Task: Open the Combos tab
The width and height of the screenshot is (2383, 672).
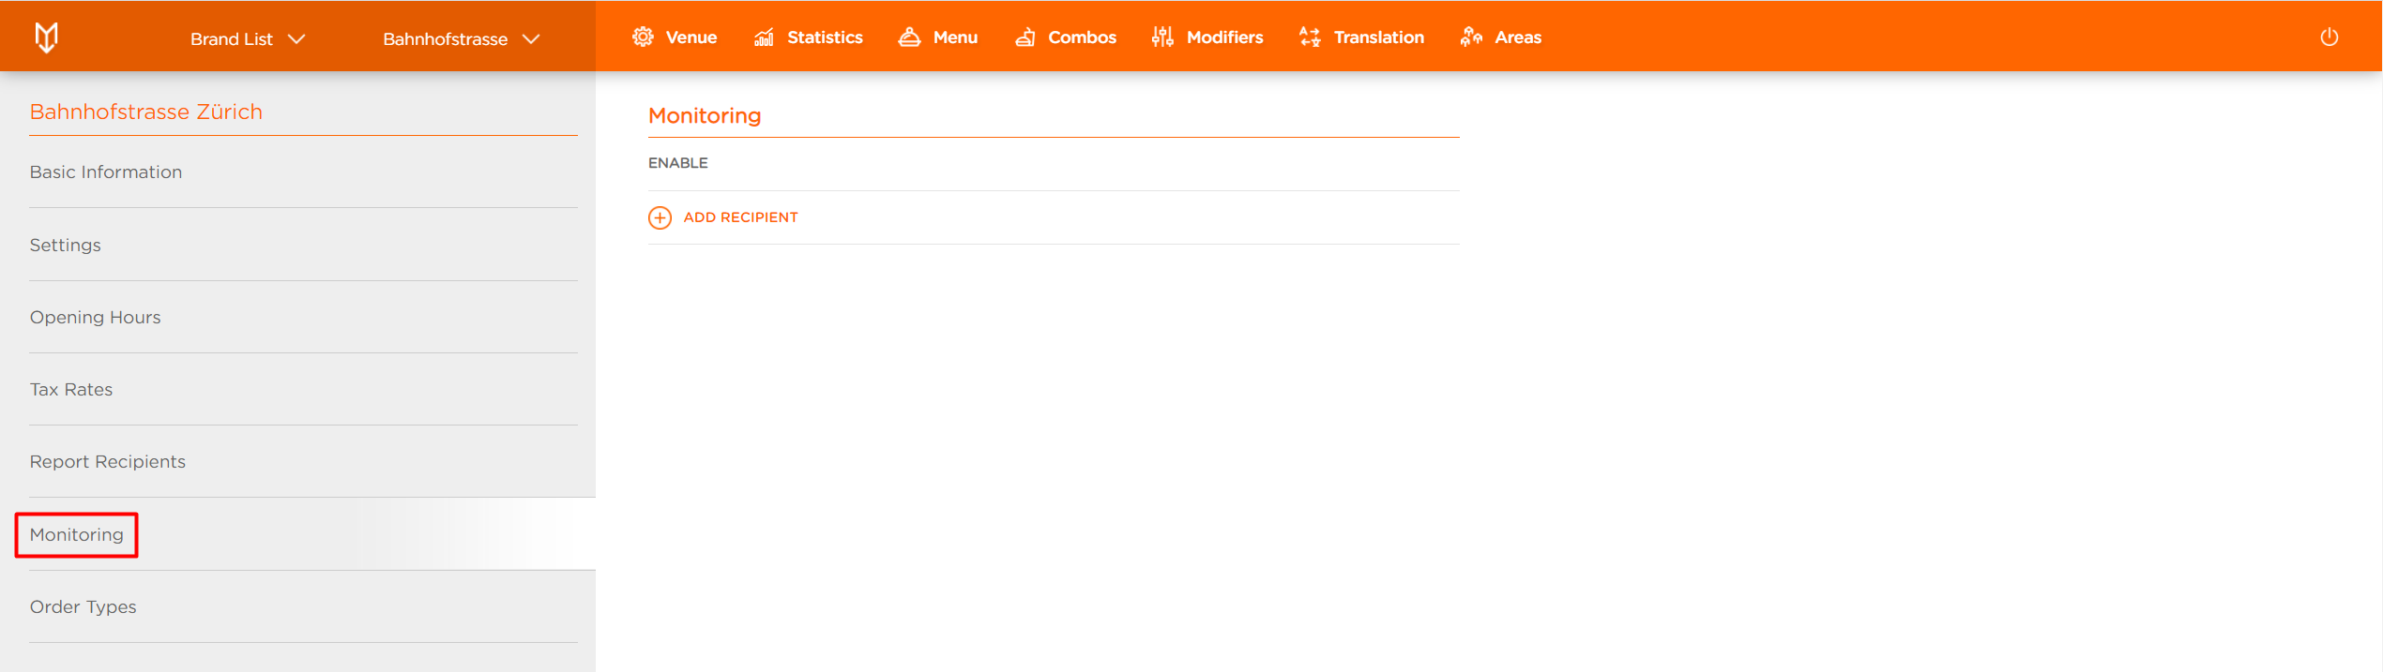Action: tap(1066, 37)
